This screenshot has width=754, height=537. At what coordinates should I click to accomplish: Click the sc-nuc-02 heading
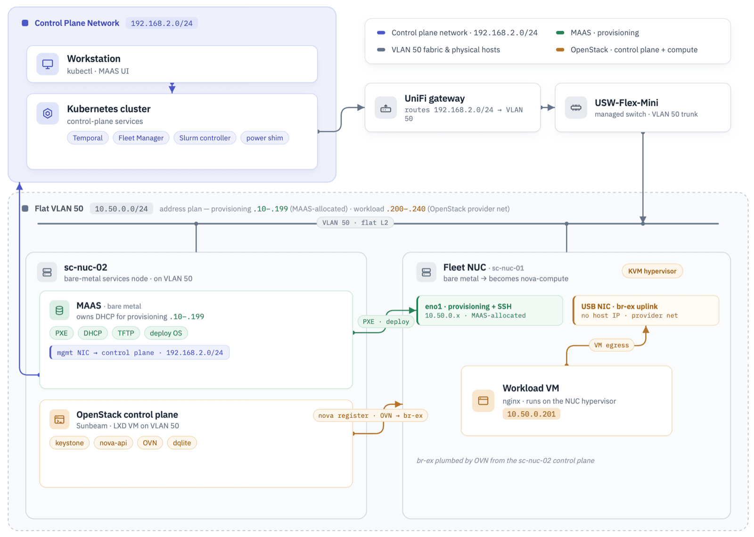click(86, 268)
